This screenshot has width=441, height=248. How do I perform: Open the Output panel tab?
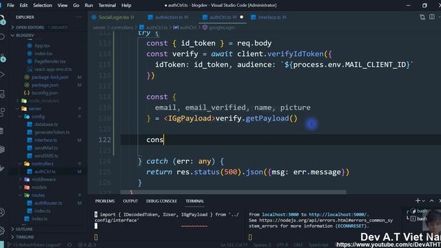130,201
